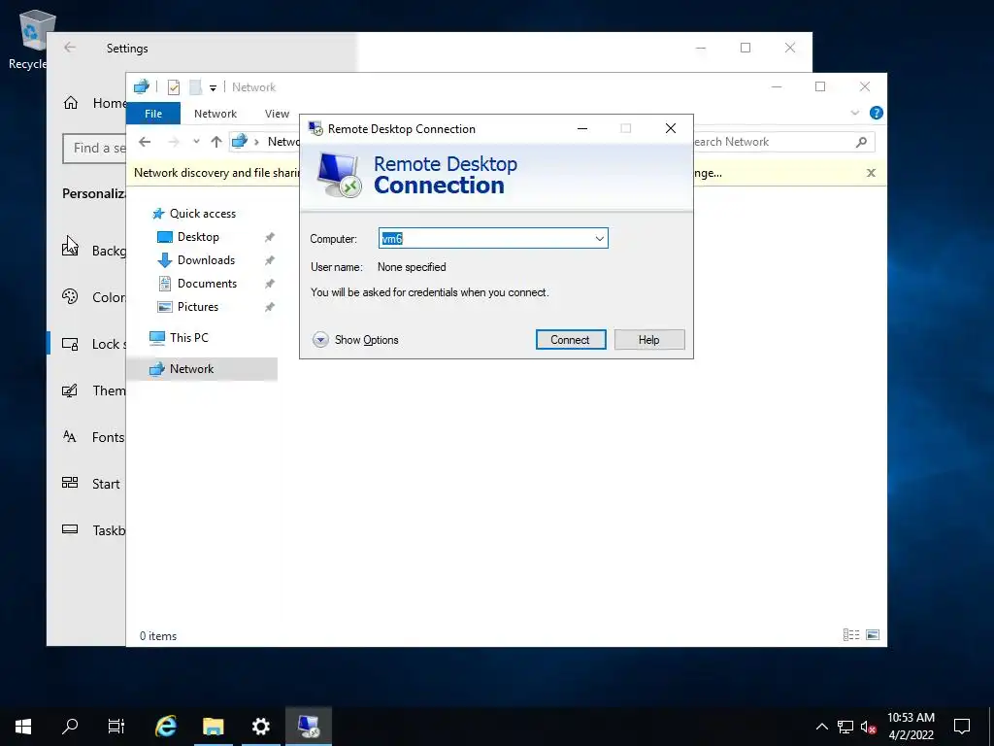Open Themes settings page
The width and height of the screenshot is (994, 746).
[94, 390]
